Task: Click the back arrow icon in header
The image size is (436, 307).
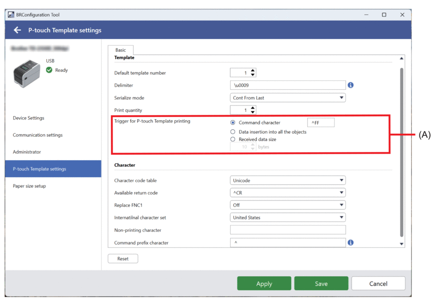Action: 18,30
